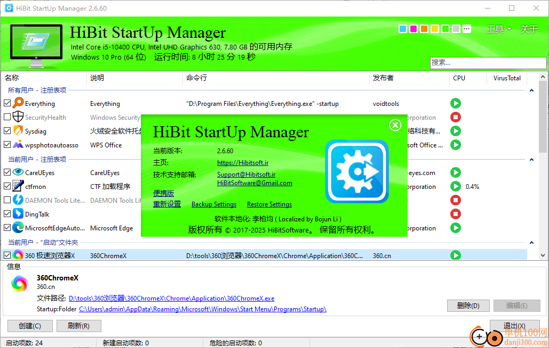The width and height of the screenshot is (549, 348).
Task: Click the monitor logo in header
Action: pos(36,45)
